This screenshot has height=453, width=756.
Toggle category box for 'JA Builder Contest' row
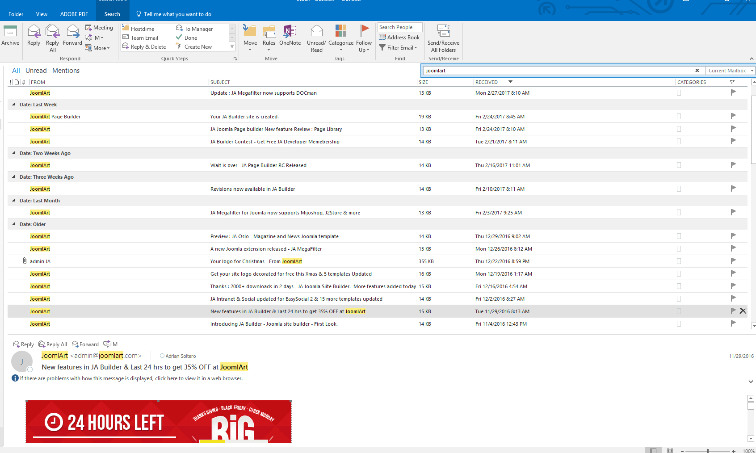click(x=679, y=142)
